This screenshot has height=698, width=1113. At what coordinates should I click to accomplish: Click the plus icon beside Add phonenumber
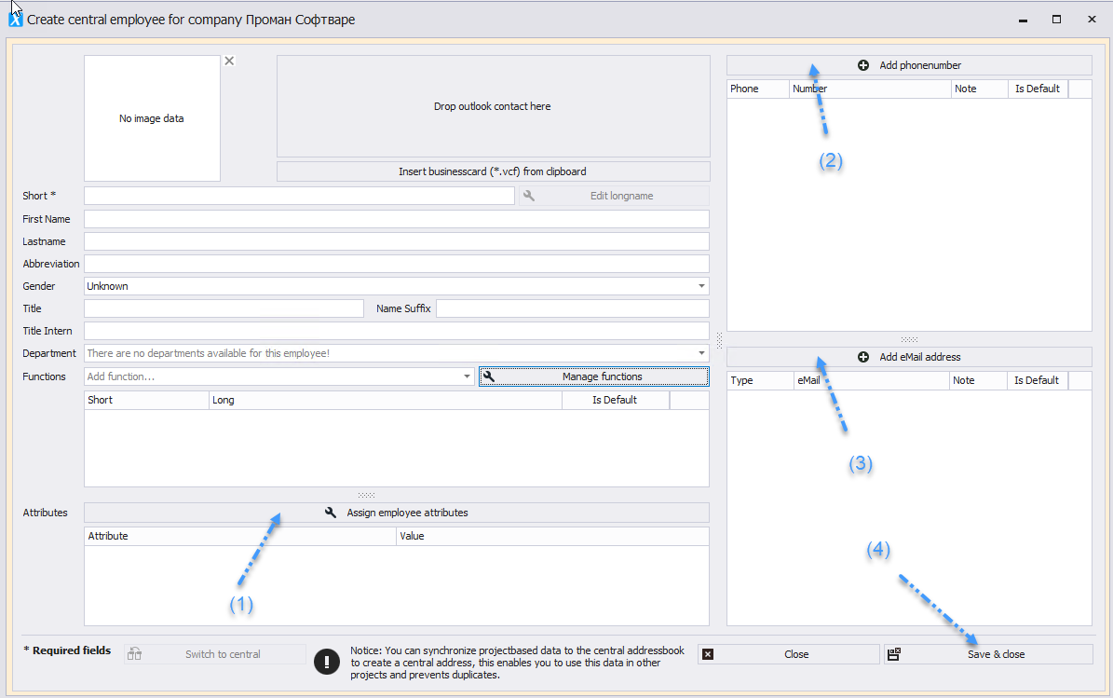click(x=863, y=65)
